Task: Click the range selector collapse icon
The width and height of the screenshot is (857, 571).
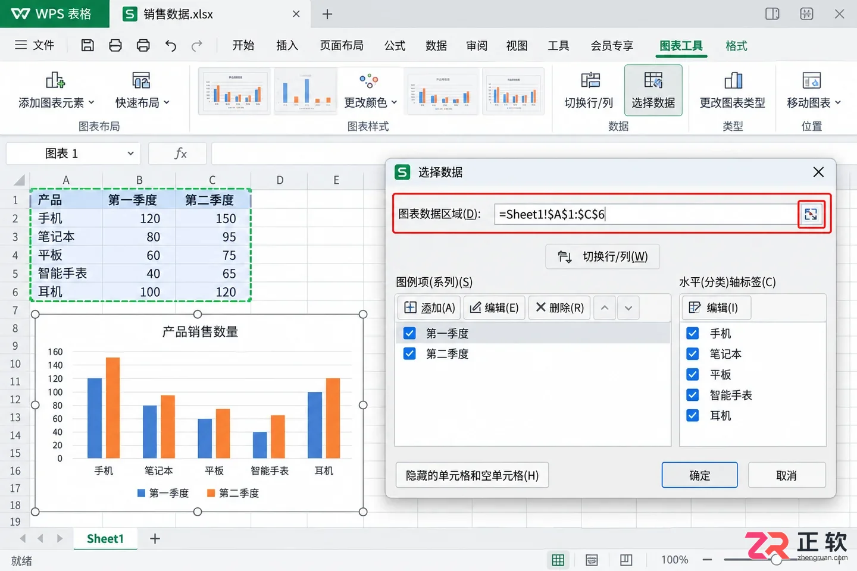Action: (811, 214)
